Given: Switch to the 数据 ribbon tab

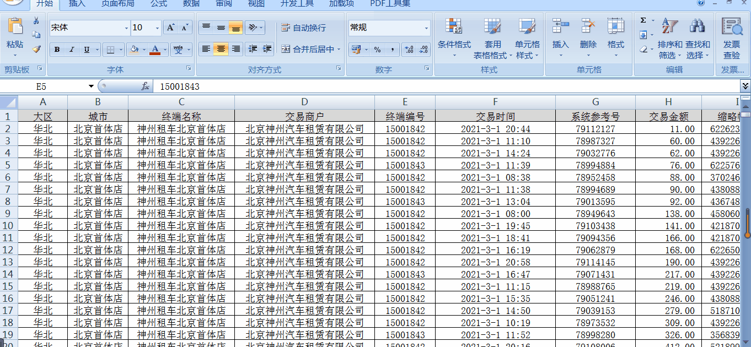Looking at the screenshot, I should (x=191, y=4).
